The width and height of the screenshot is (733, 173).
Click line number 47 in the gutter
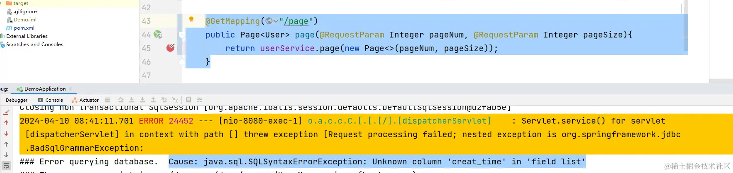tap(146, 75)
